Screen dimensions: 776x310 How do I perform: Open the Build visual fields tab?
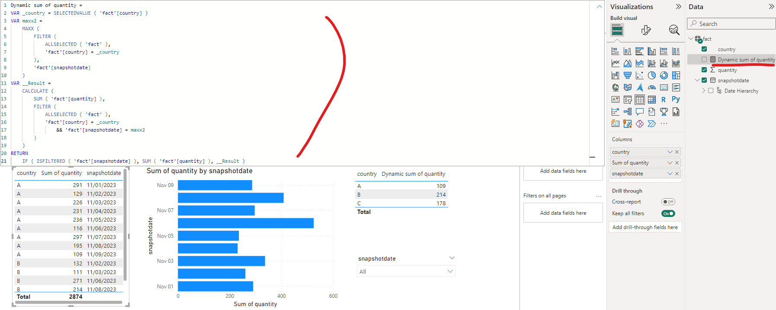click(617, 30)
